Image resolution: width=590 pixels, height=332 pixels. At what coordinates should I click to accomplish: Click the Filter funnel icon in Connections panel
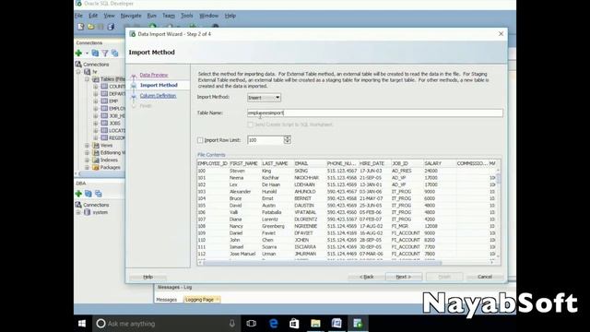pos(105,53)
